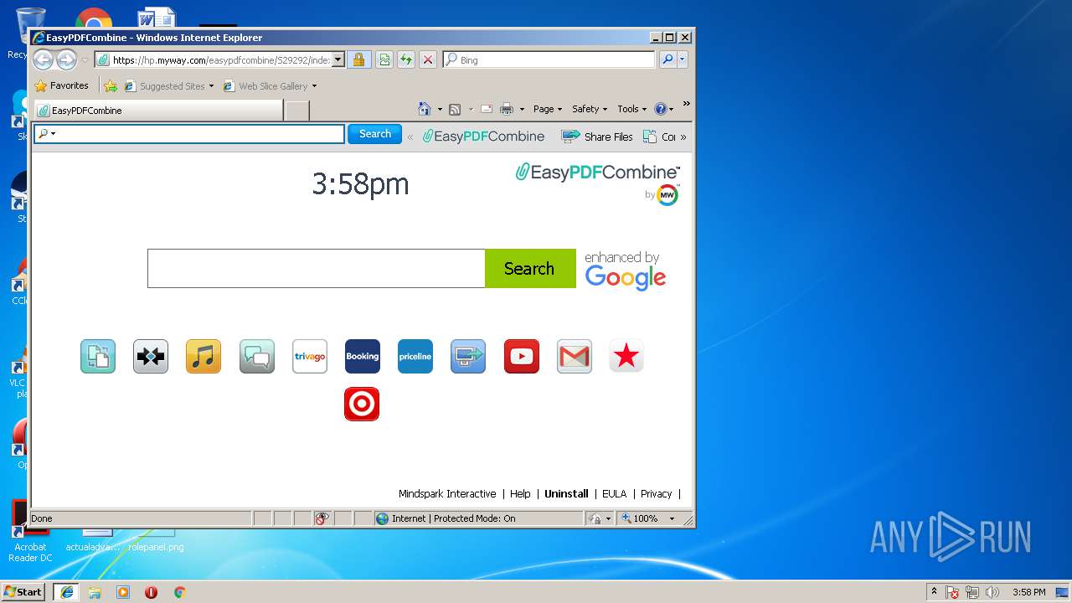Open the Safety menu

[590, 109]
